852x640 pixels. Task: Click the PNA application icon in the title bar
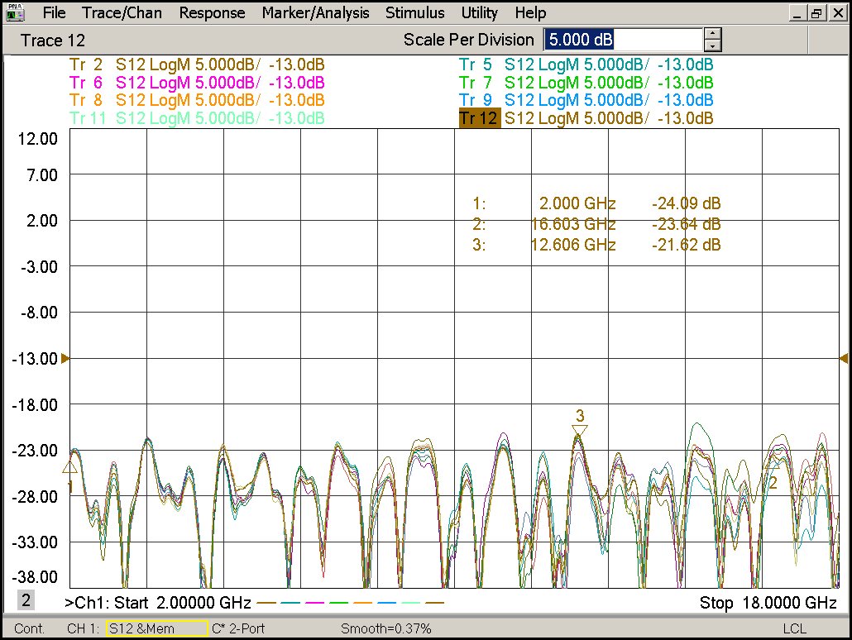pos(15,12)
